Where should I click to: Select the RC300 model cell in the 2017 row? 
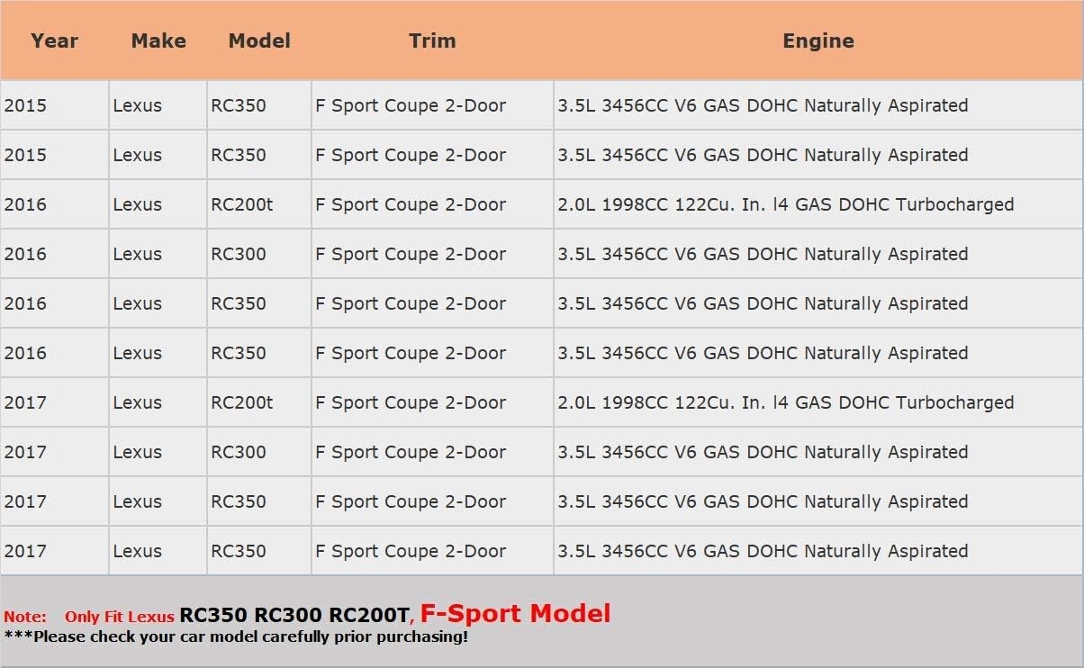[239, 452]
